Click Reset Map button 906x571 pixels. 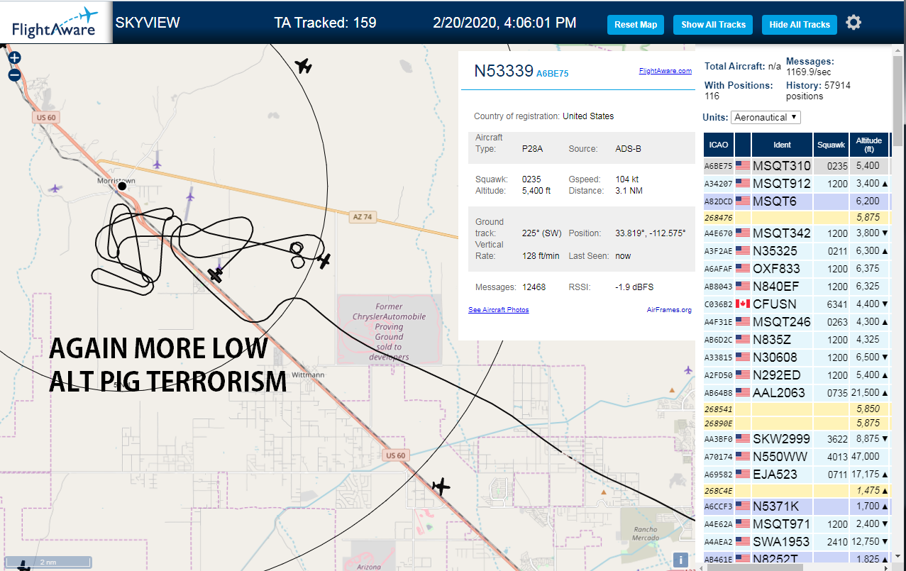pyautogui.click(x=636, y=25)
